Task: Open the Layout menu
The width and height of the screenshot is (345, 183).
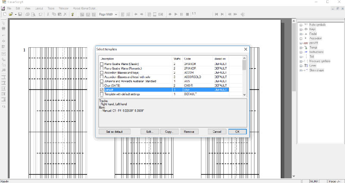Action: coord(39,8)
